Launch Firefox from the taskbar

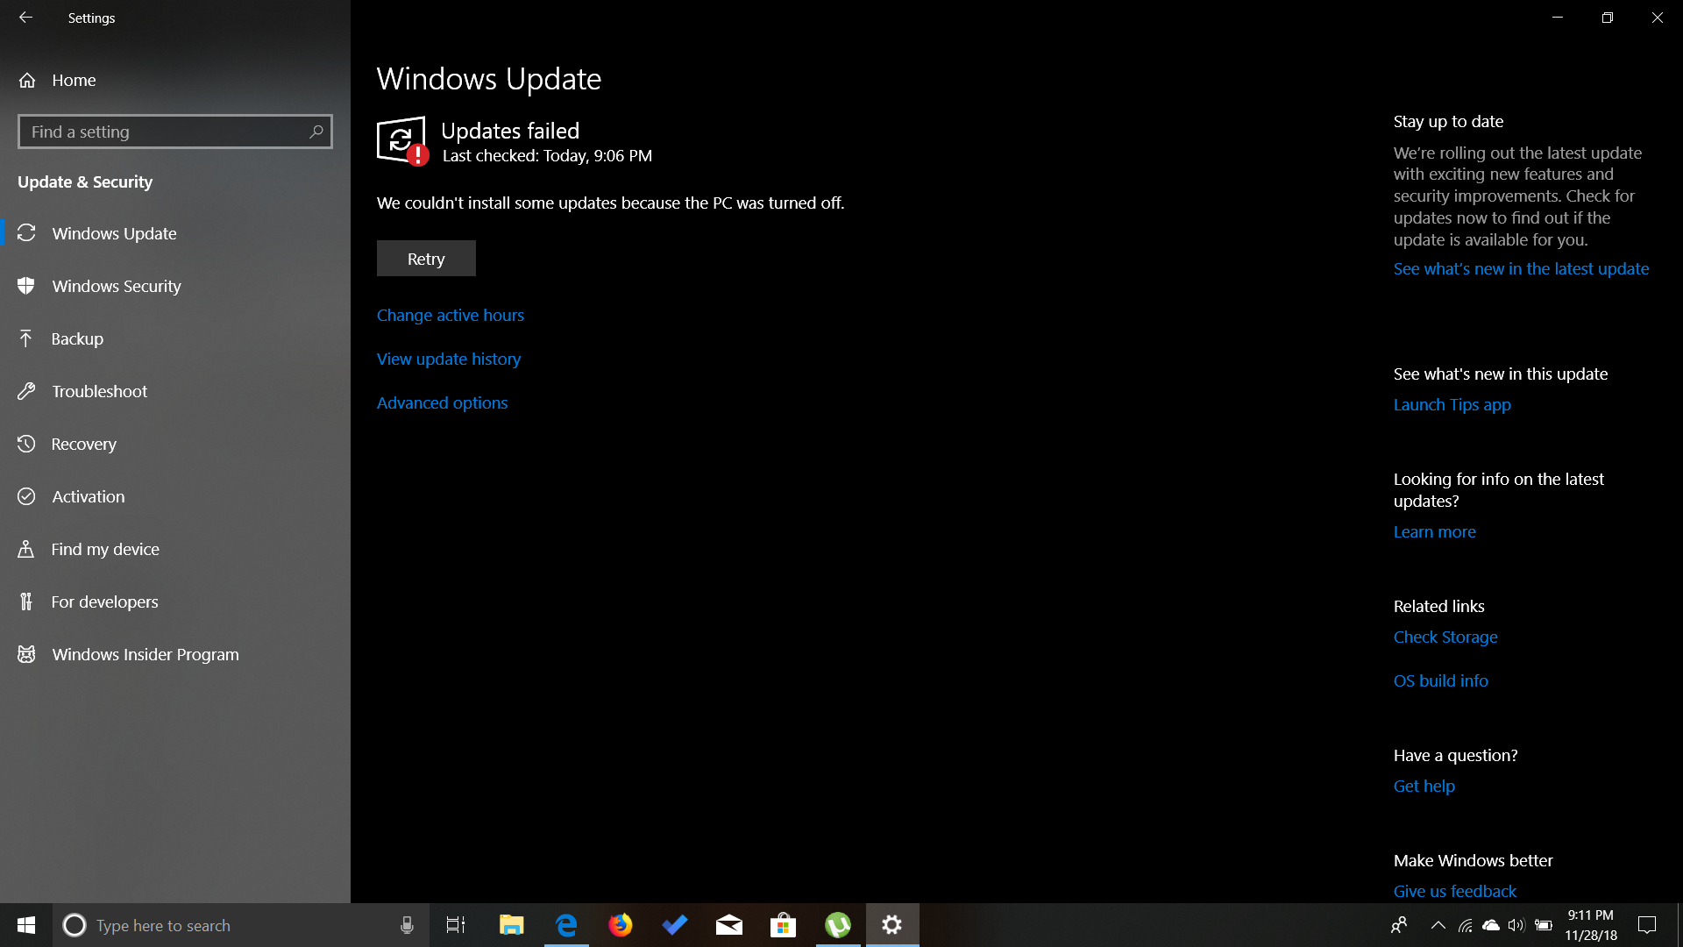point(621,925)
